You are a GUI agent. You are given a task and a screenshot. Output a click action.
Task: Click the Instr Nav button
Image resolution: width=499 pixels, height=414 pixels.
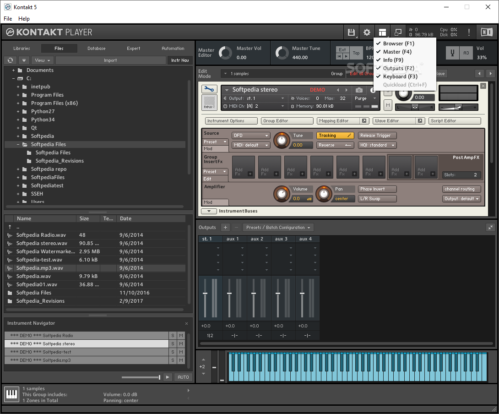[180, 60]
